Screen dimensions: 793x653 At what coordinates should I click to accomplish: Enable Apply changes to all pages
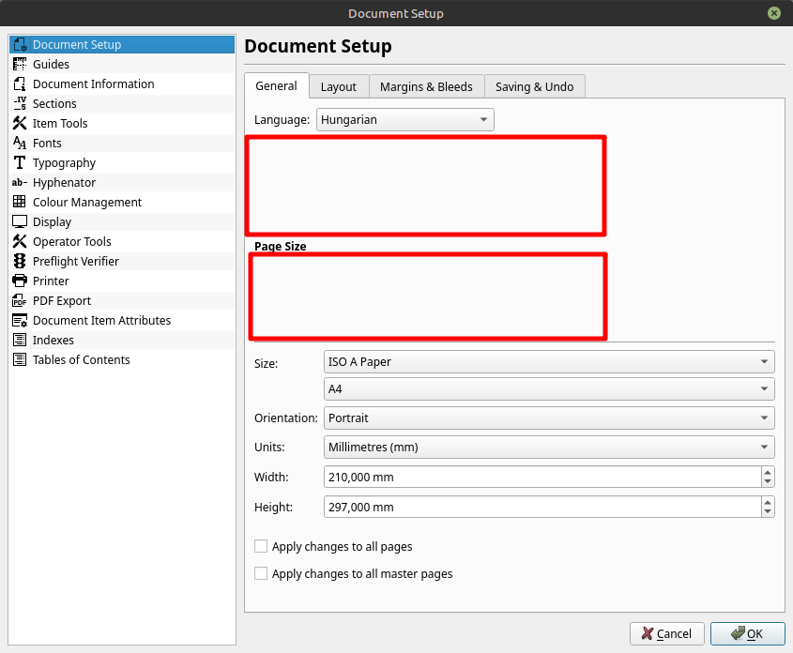(261, 546)
